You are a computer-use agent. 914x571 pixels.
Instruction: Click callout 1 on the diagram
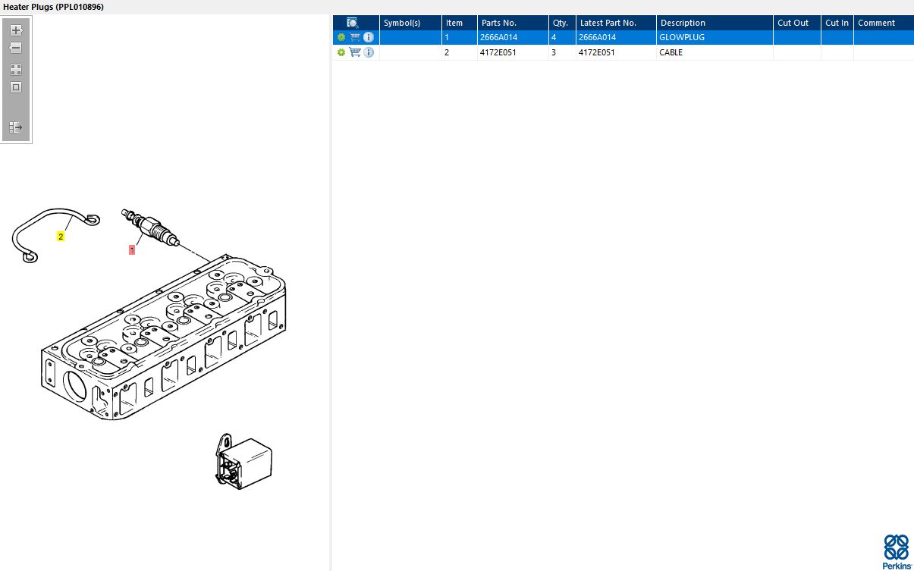click(x=132, y=249)
